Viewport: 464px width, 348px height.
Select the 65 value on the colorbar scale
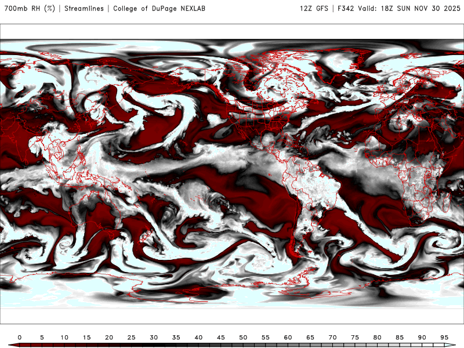point(310,338)
